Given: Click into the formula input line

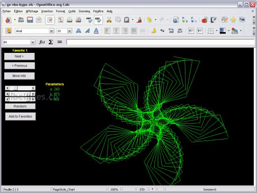Looking at the screenshot, I should 160,42.
